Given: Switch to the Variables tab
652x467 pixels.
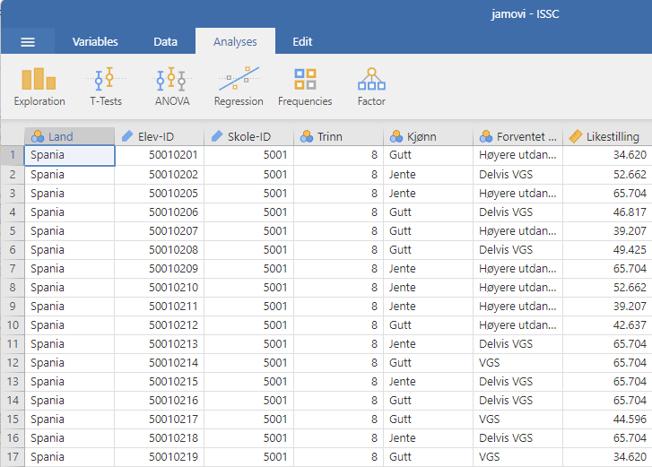Looking at the screenshot, I should coord(95,42).
